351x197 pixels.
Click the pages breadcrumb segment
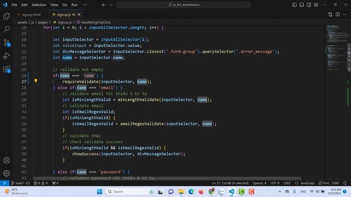coord(43,22)
